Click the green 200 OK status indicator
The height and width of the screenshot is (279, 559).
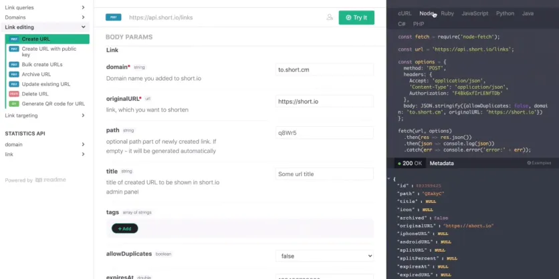point(409,163)
